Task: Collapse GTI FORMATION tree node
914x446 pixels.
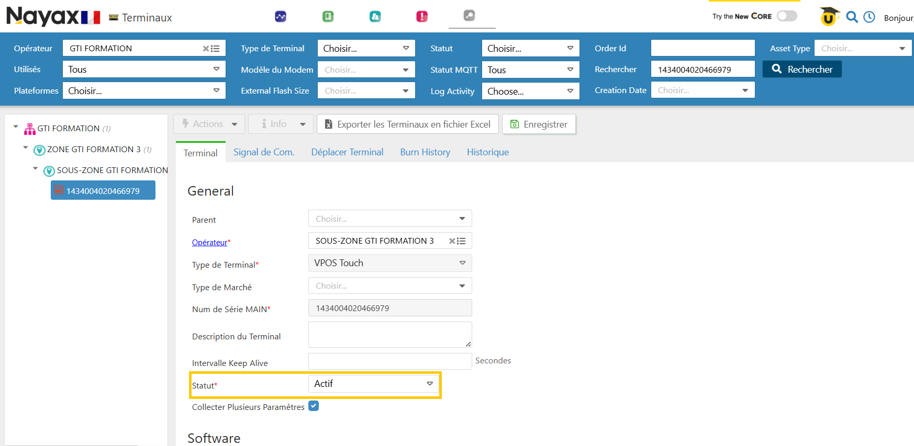Action: (16, 127)
